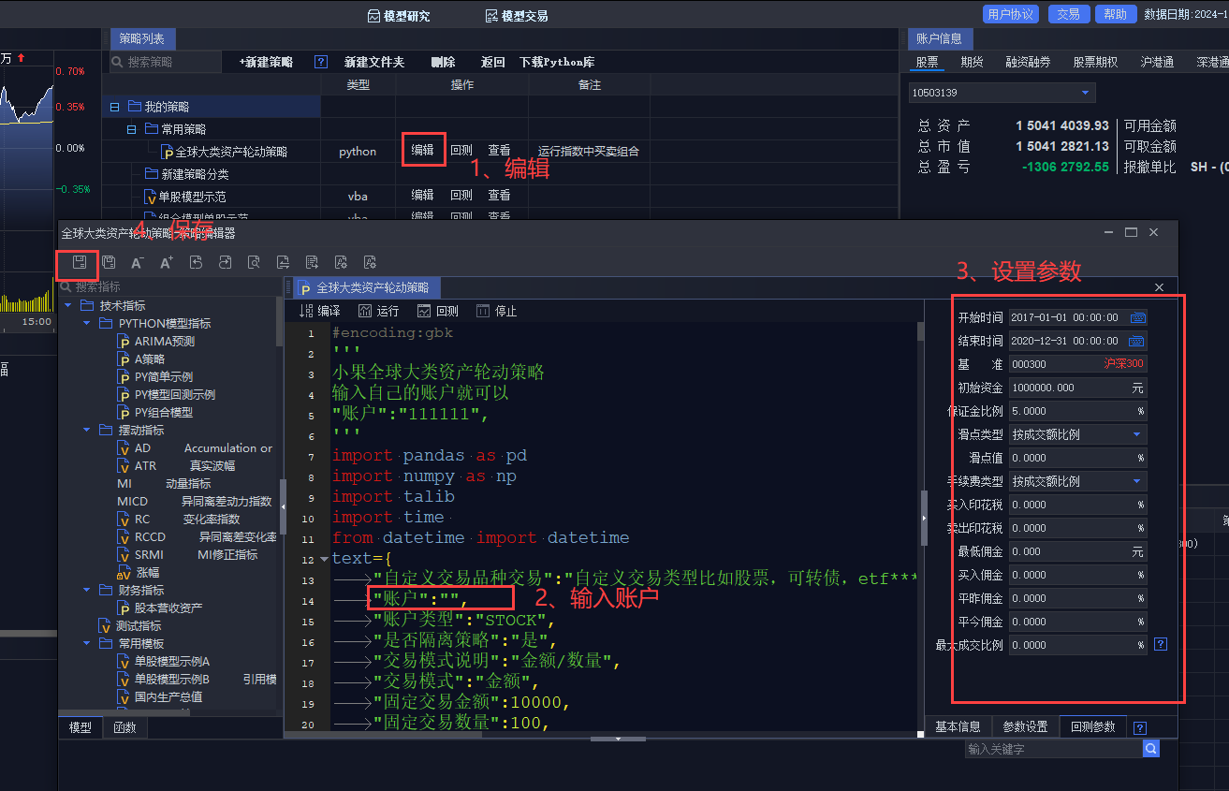Select the RCCD indicator item
The height and width of the screenshot is (791, 1229).
[197, 536]
